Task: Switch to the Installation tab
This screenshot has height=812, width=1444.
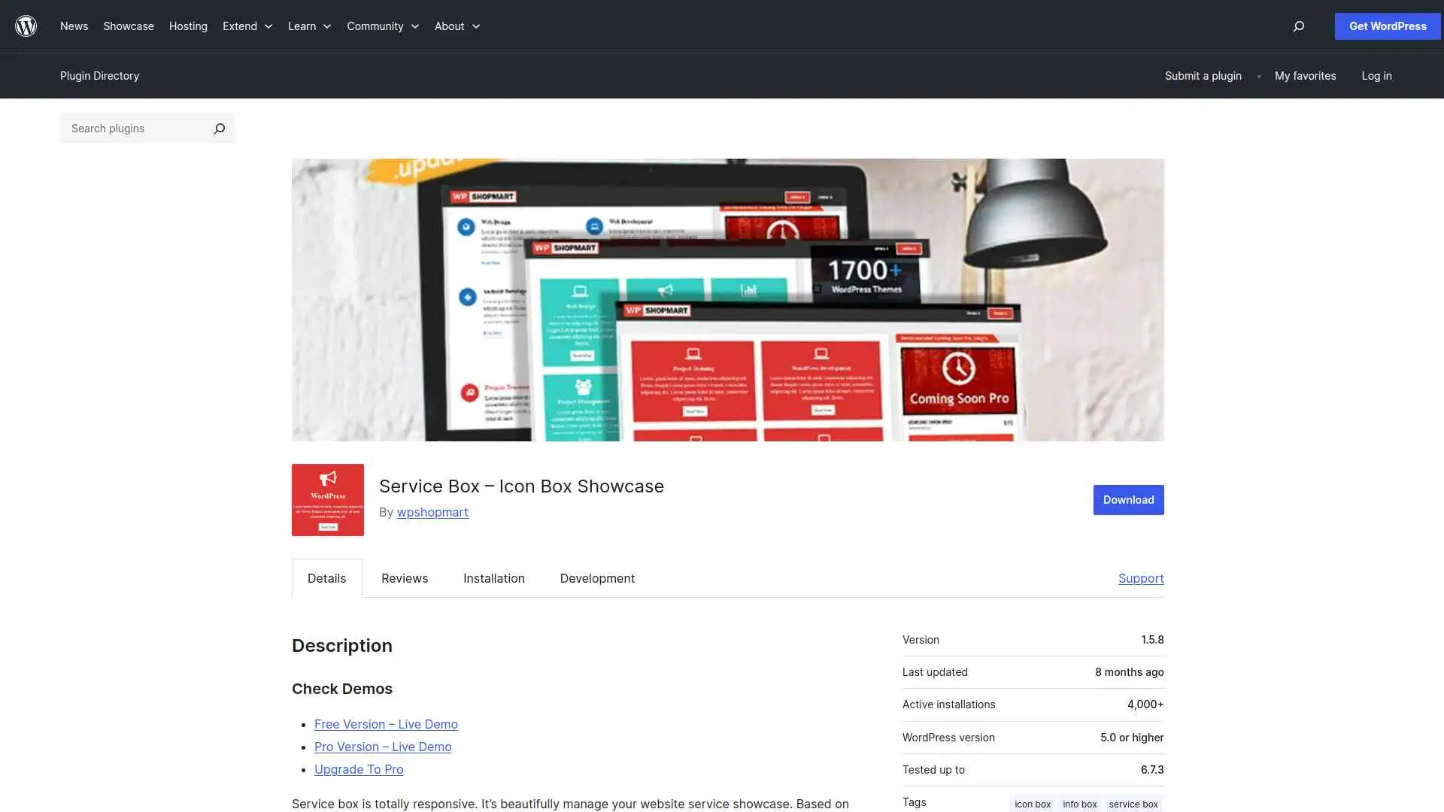Action: 493,578
